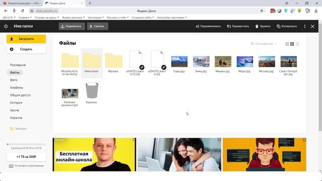Select Зима.jpg thumbnail

tap(201, 61)
